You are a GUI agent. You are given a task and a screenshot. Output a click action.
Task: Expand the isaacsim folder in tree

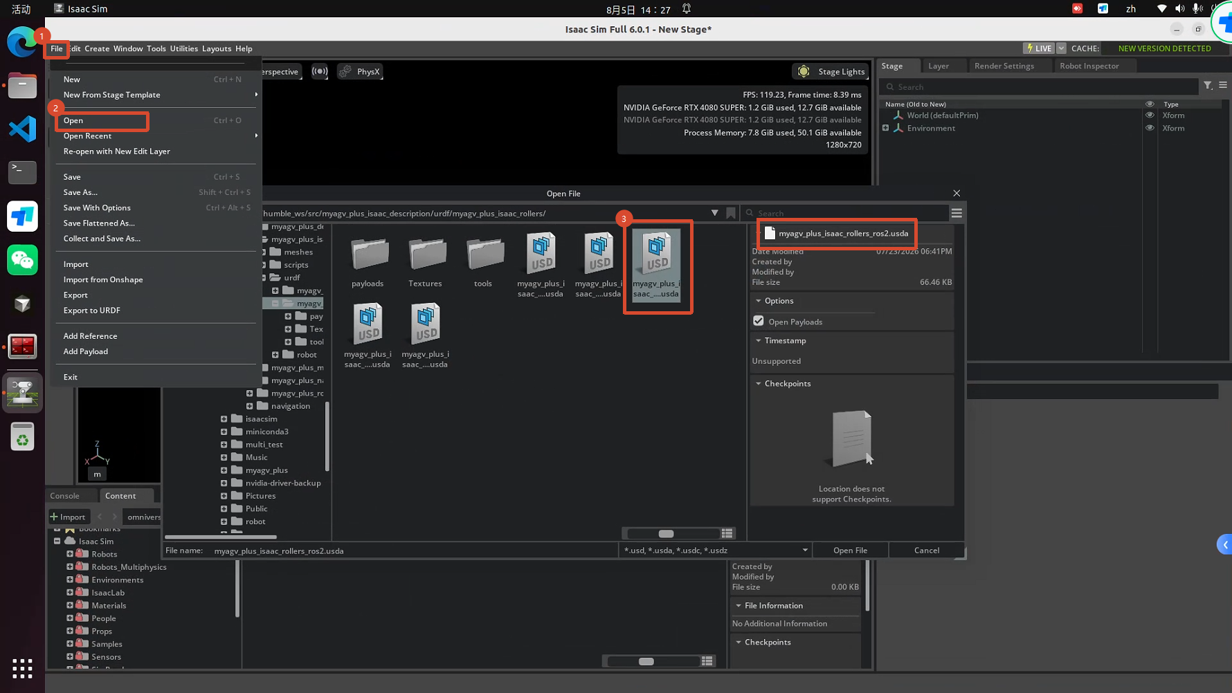tap(224, 419)
